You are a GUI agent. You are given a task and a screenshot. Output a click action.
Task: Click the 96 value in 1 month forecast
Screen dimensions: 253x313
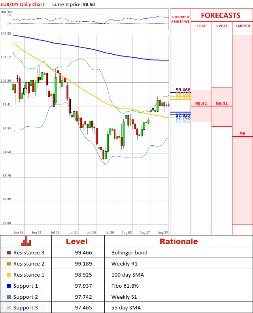[x=242, y=134]
